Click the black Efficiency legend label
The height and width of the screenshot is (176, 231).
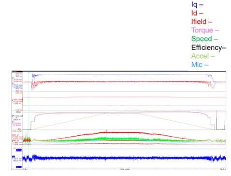point(209,48)
